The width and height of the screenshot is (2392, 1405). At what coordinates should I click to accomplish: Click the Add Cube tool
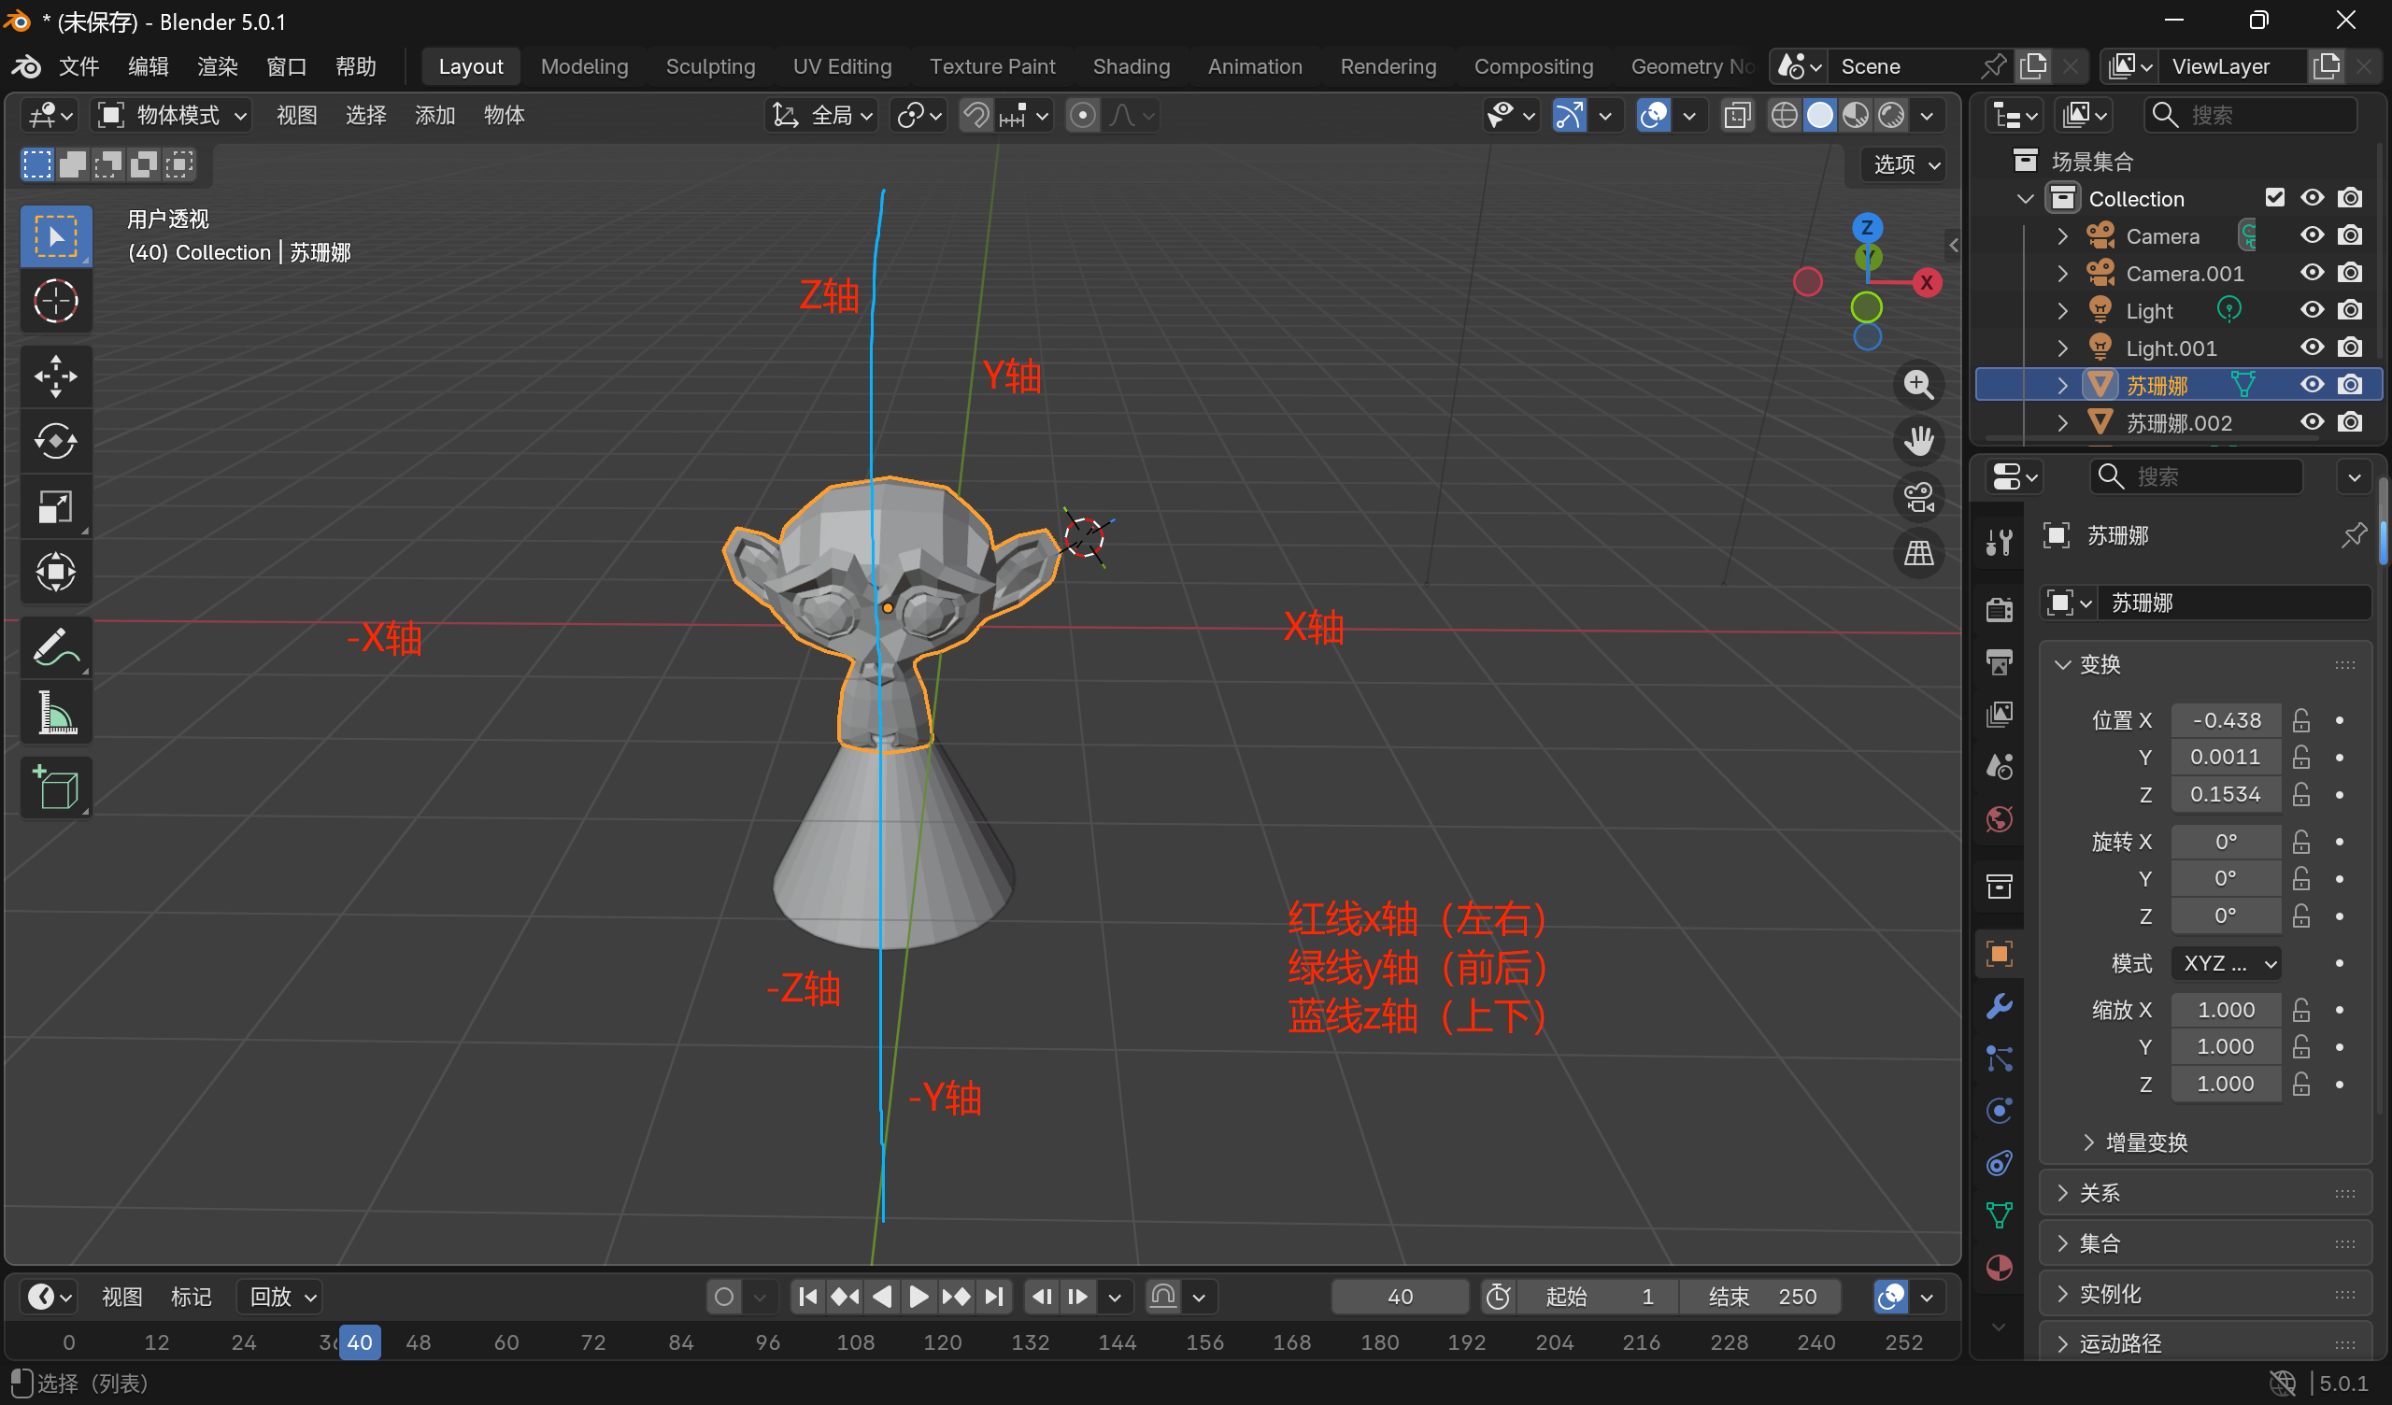click(x=55, y=788)
